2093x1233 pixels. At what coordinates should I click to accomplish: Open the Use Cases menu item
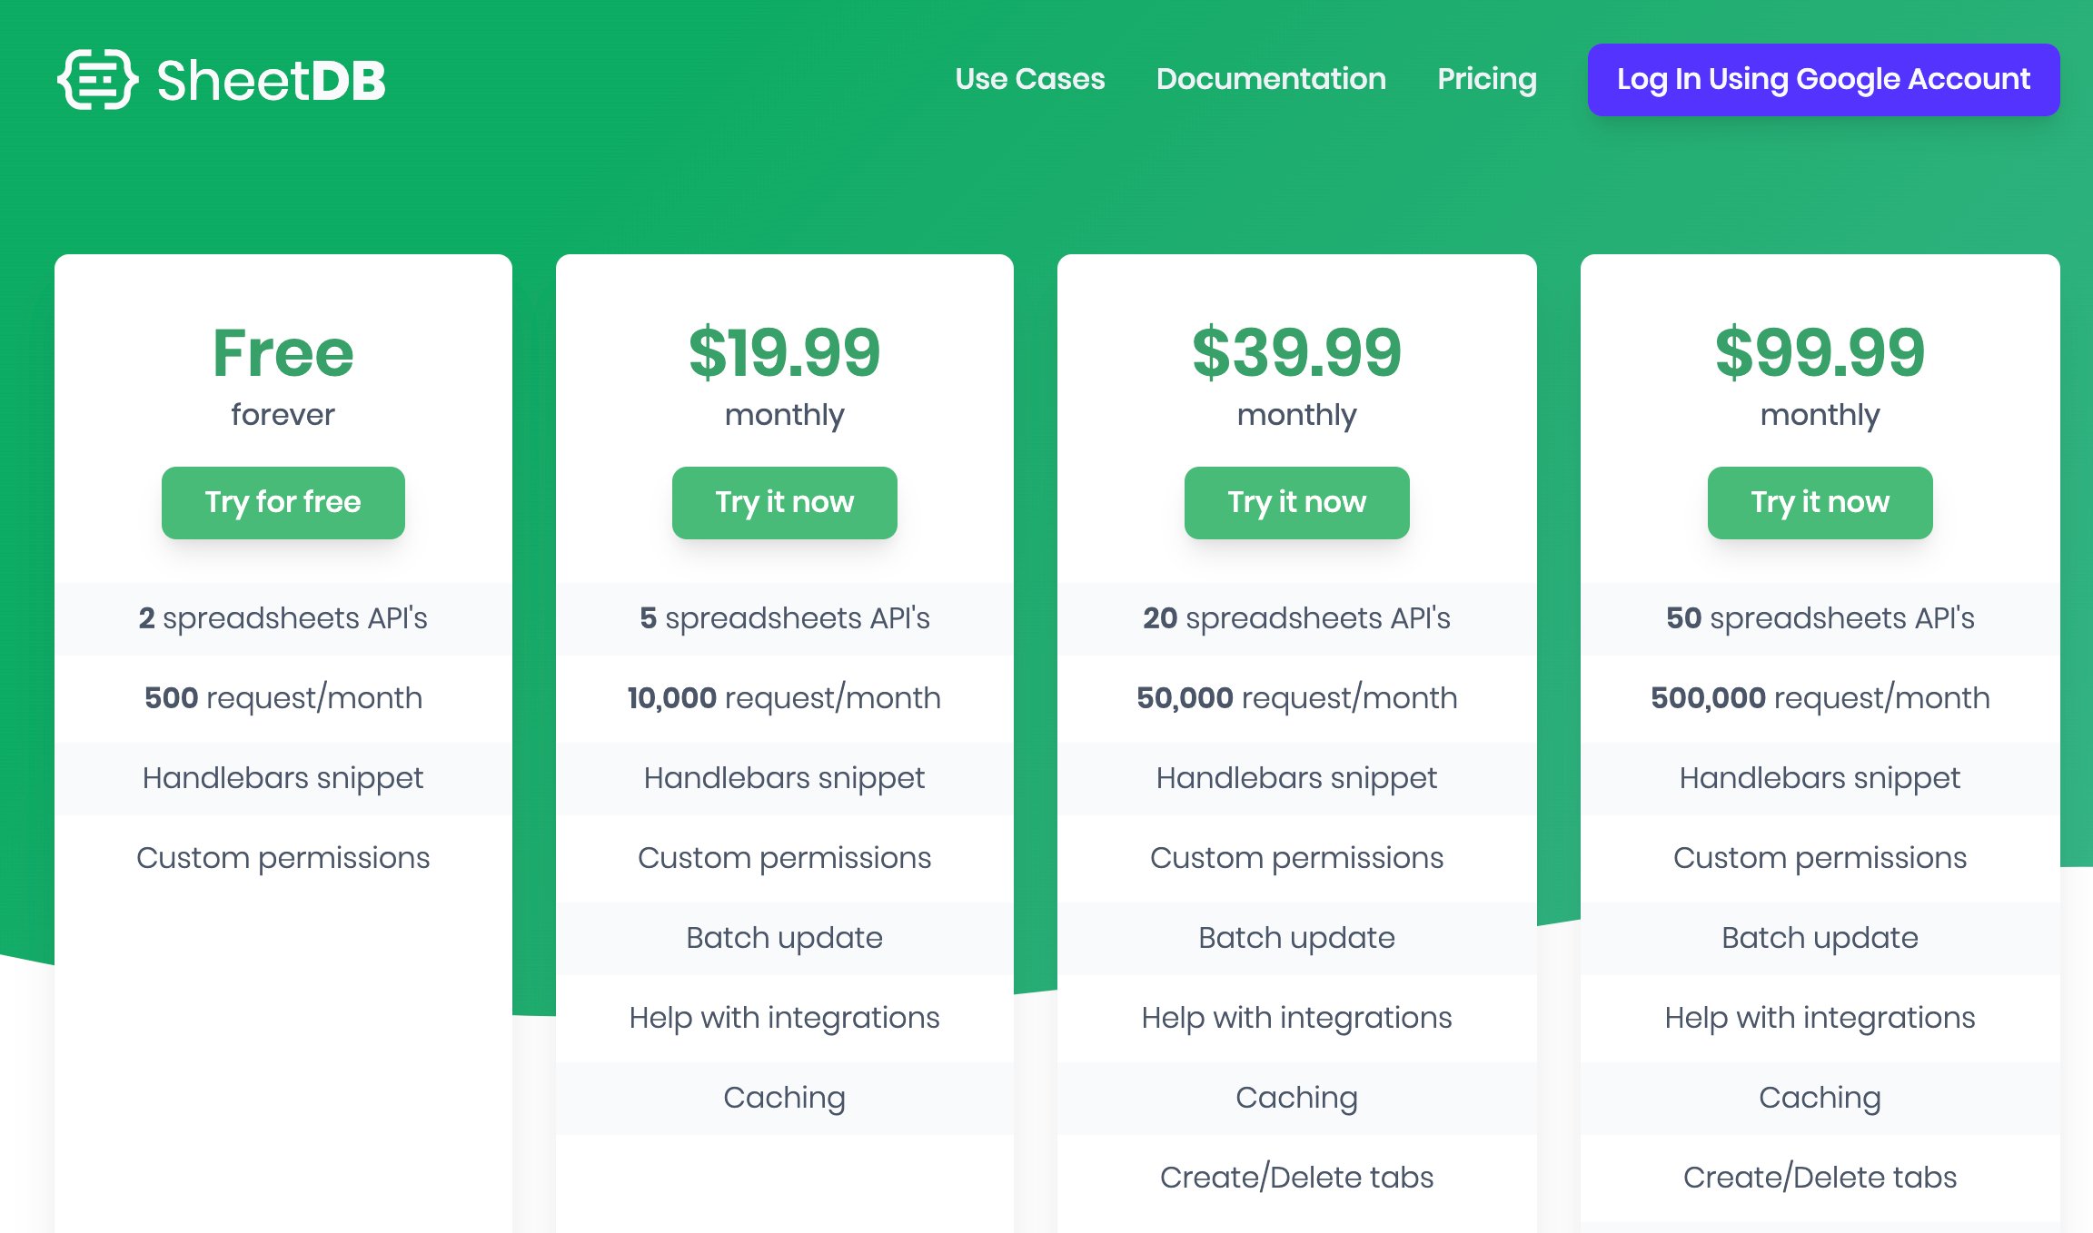pos(1029,79)
